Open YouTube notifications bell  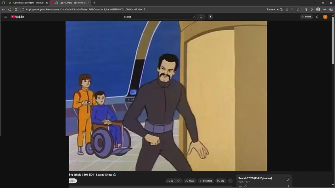(x=317, y=17)
